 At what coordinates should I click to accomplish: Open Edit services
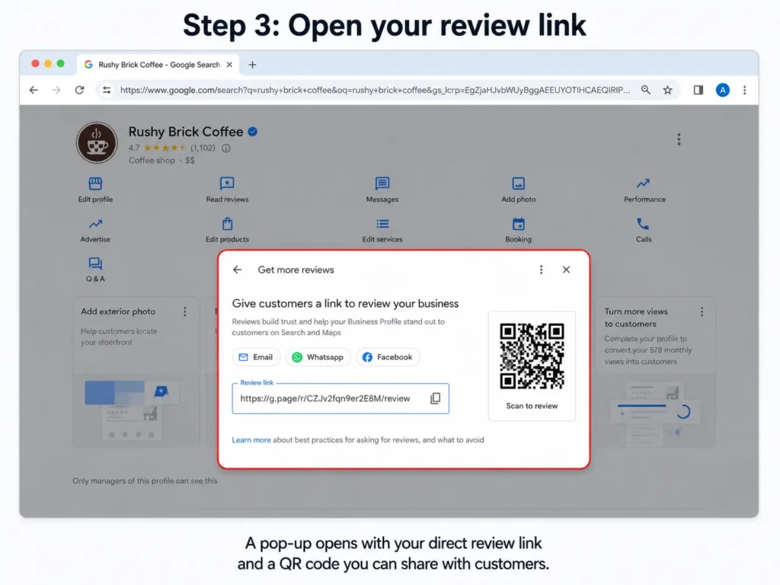coord(382,230)
